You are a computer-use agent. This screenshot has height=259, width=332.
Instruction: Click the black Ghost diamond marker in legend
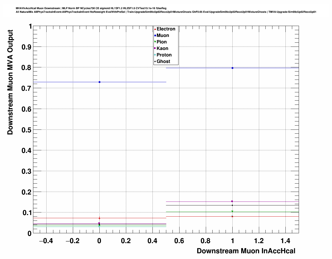tap(155, 61)
